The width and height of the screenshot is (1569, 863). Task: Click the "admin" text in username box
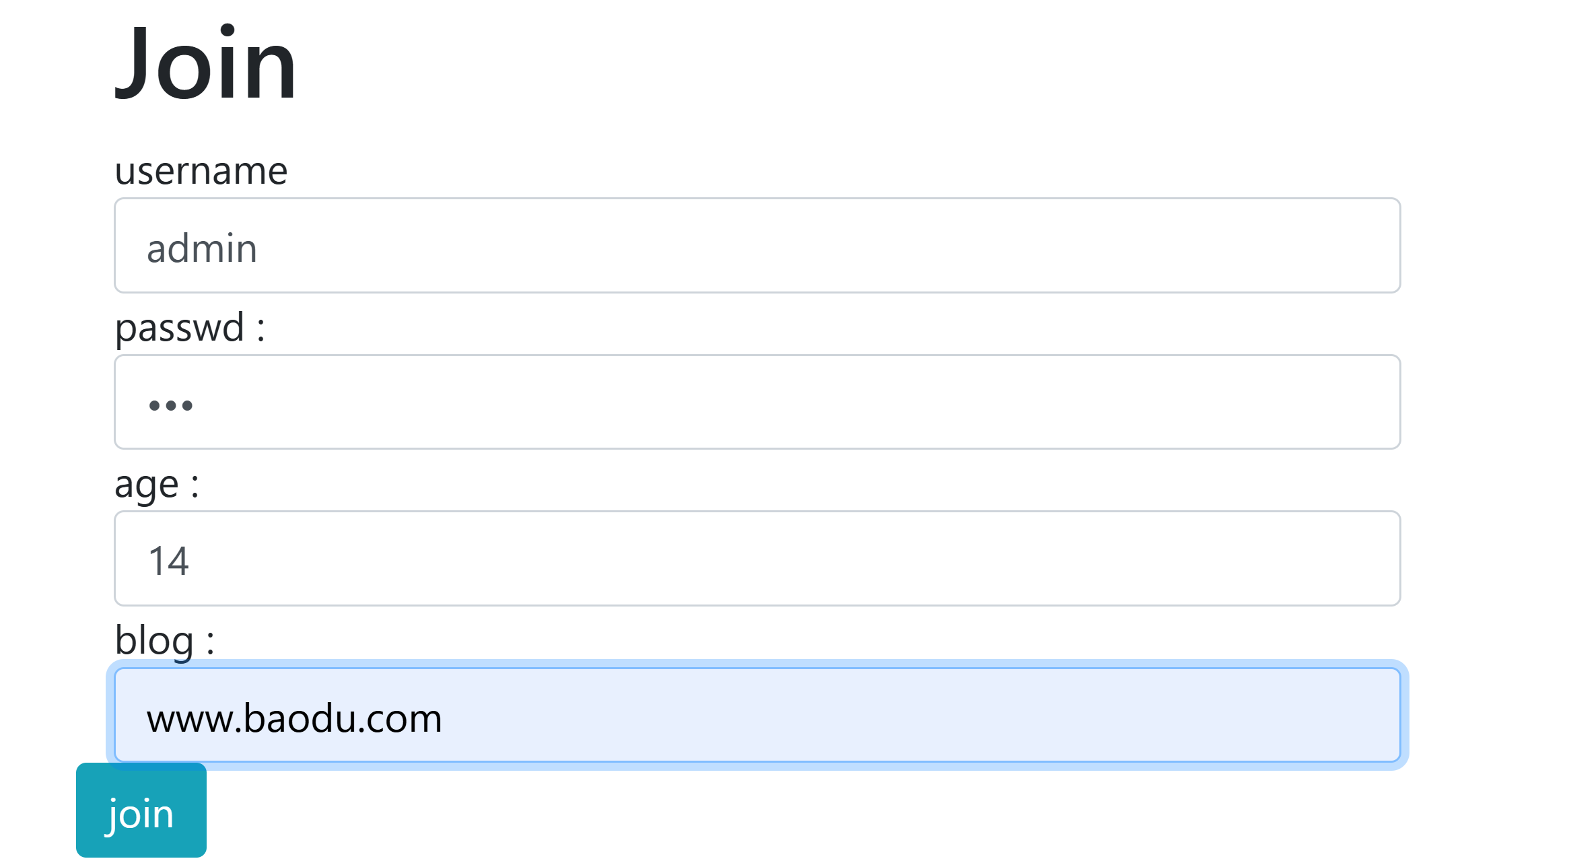(202, 248)
